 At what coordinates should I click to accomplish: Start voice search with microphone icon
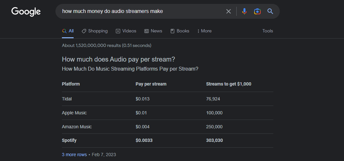click(x=244, y=11)
